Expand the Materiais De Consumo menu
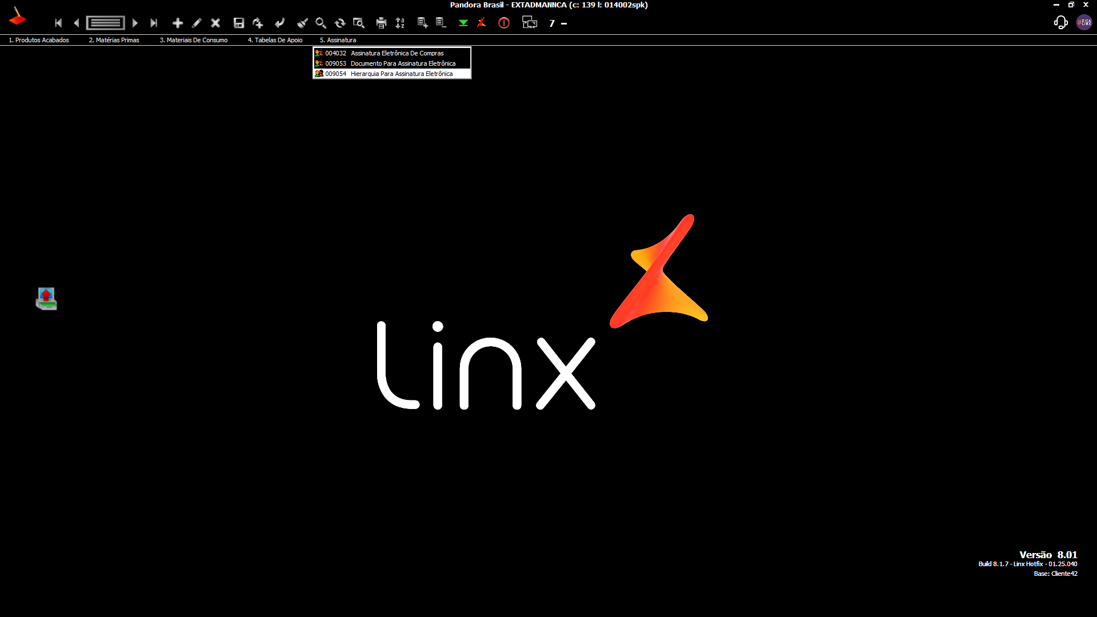 click(x=194, y=40)
